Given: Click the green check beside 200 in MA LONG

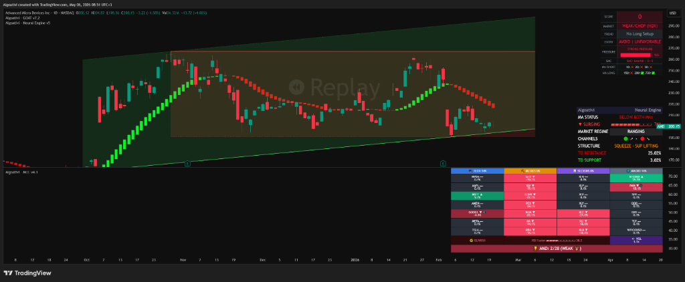Looking at the screenshot, I should point(644,72).
